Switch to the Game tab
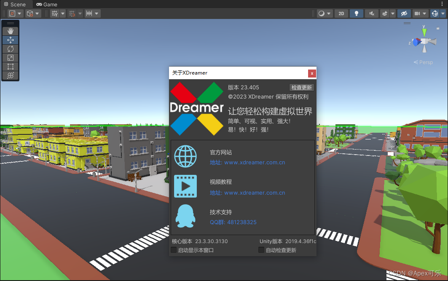Viewport: 448px width, 281px height. click(x=47, y=4)
